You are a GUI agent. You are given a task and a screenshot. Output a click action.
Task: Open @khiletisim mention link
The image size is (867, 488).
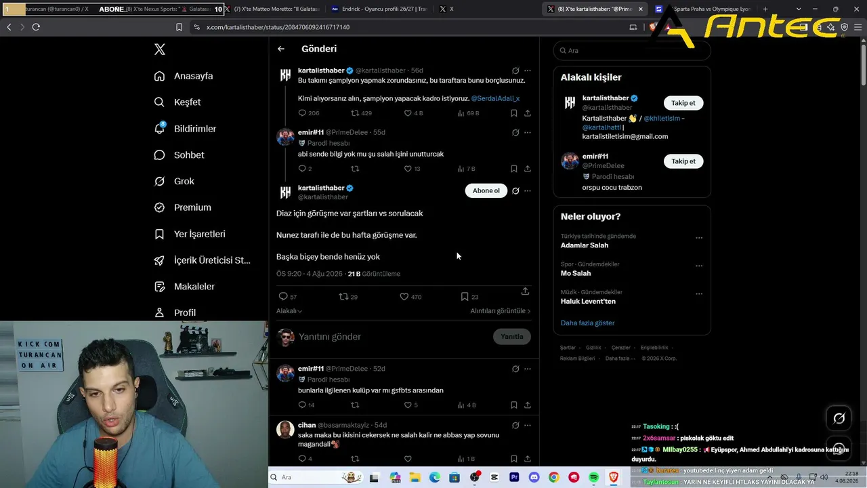pos(662,119)
